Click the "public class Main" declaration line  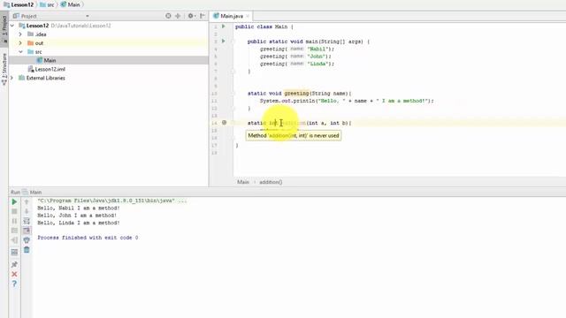pos(264,26)
